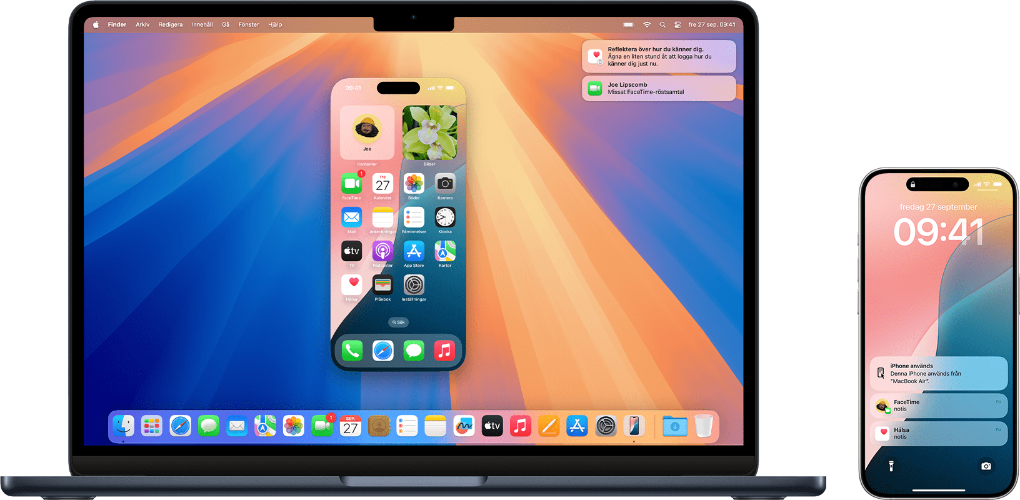1020x500 pixels.
Task: Launch Kamera on the mirrored iPhone
Action: tap(445, 184)
